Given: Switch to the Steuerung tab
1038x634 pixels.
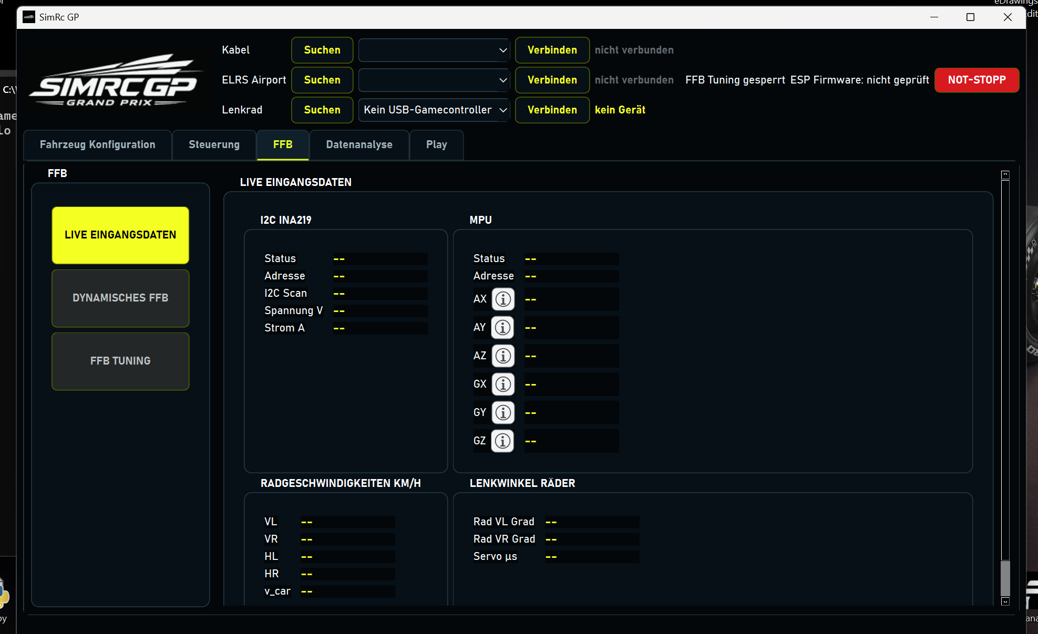Looking at the screenshot, I should (214, 144).
